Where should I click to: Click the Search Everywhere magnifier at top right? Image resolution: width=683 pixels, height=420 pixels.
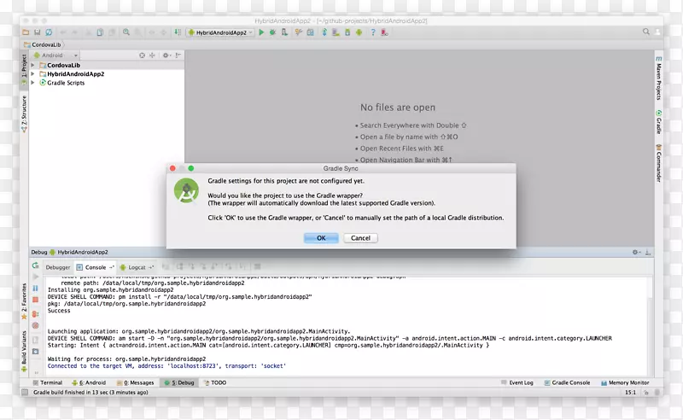tap(646, 32)
